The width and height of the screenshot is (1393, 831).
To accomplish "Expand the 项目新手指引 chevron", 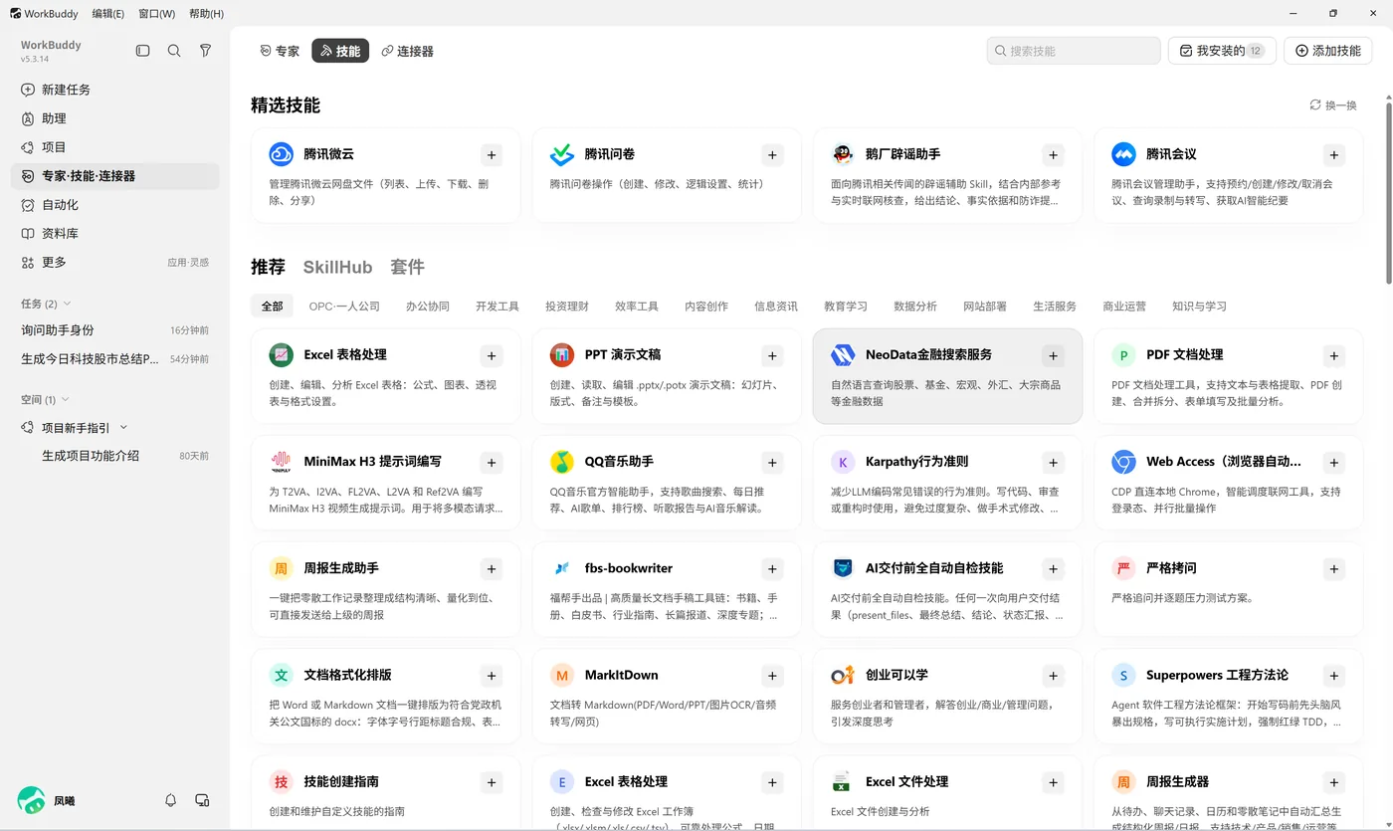I will click(123, 428).
